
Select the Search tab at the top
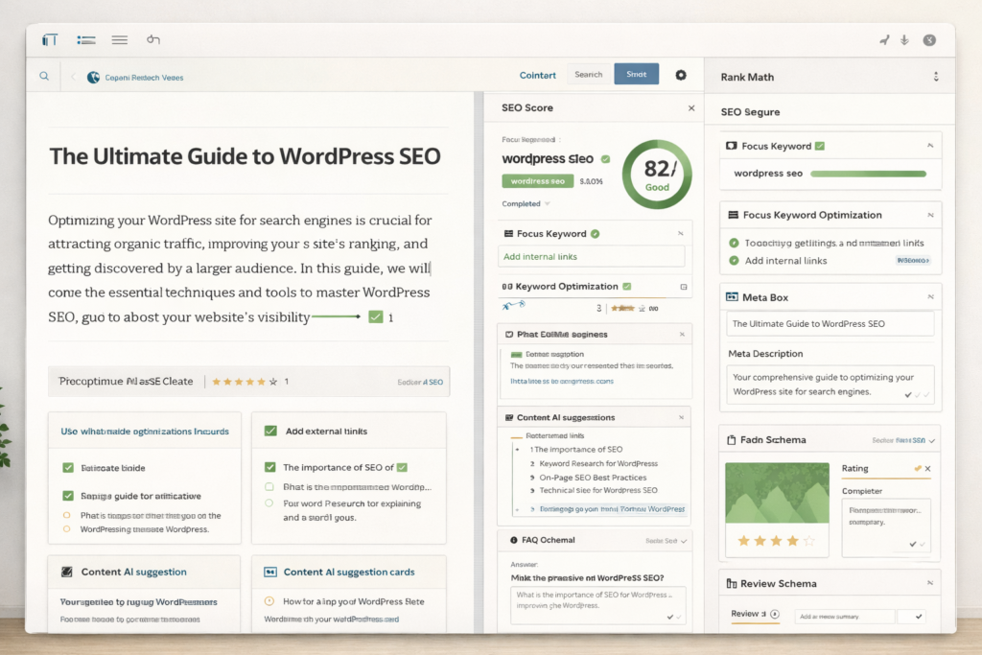point(588,74)
